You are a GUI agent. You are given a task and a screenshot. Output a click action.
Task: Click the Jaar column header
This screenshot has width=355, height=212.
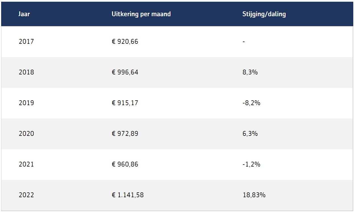[24, 14]
